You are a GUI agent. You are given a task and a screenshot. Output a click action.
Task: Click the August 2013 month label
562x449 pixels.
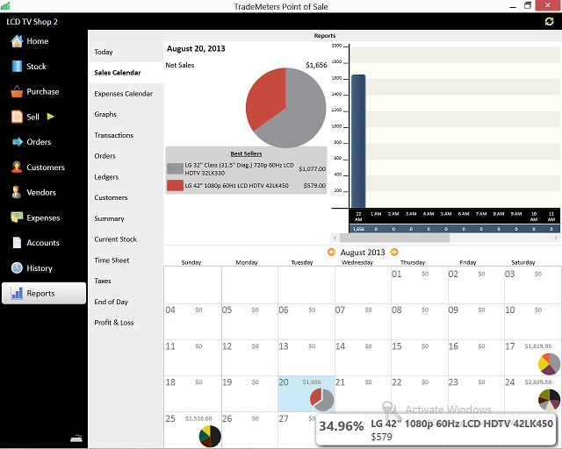(363, 253)
